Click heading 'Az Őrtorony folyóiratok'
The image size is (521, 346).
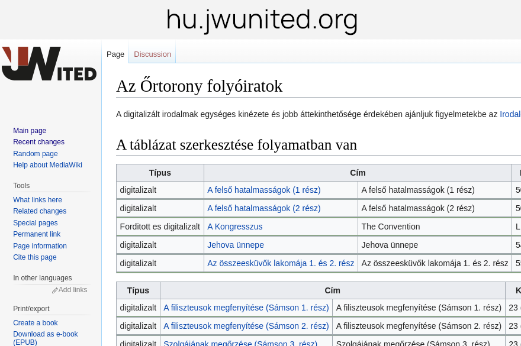pyautogui.click(x=200, y=86)
